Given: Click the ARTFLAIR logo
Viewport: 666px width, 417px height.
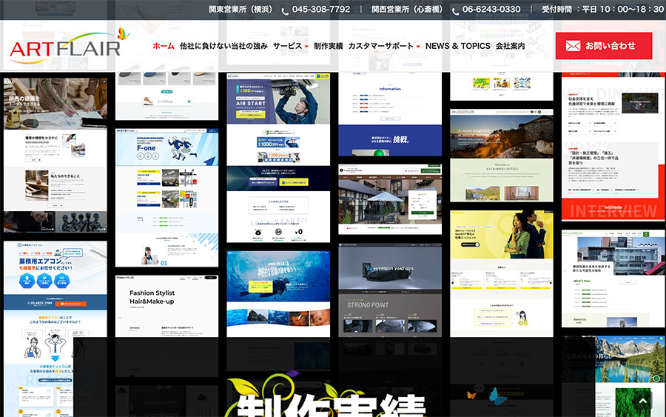Looking at the screenshot, I should (x=65, y=48).
